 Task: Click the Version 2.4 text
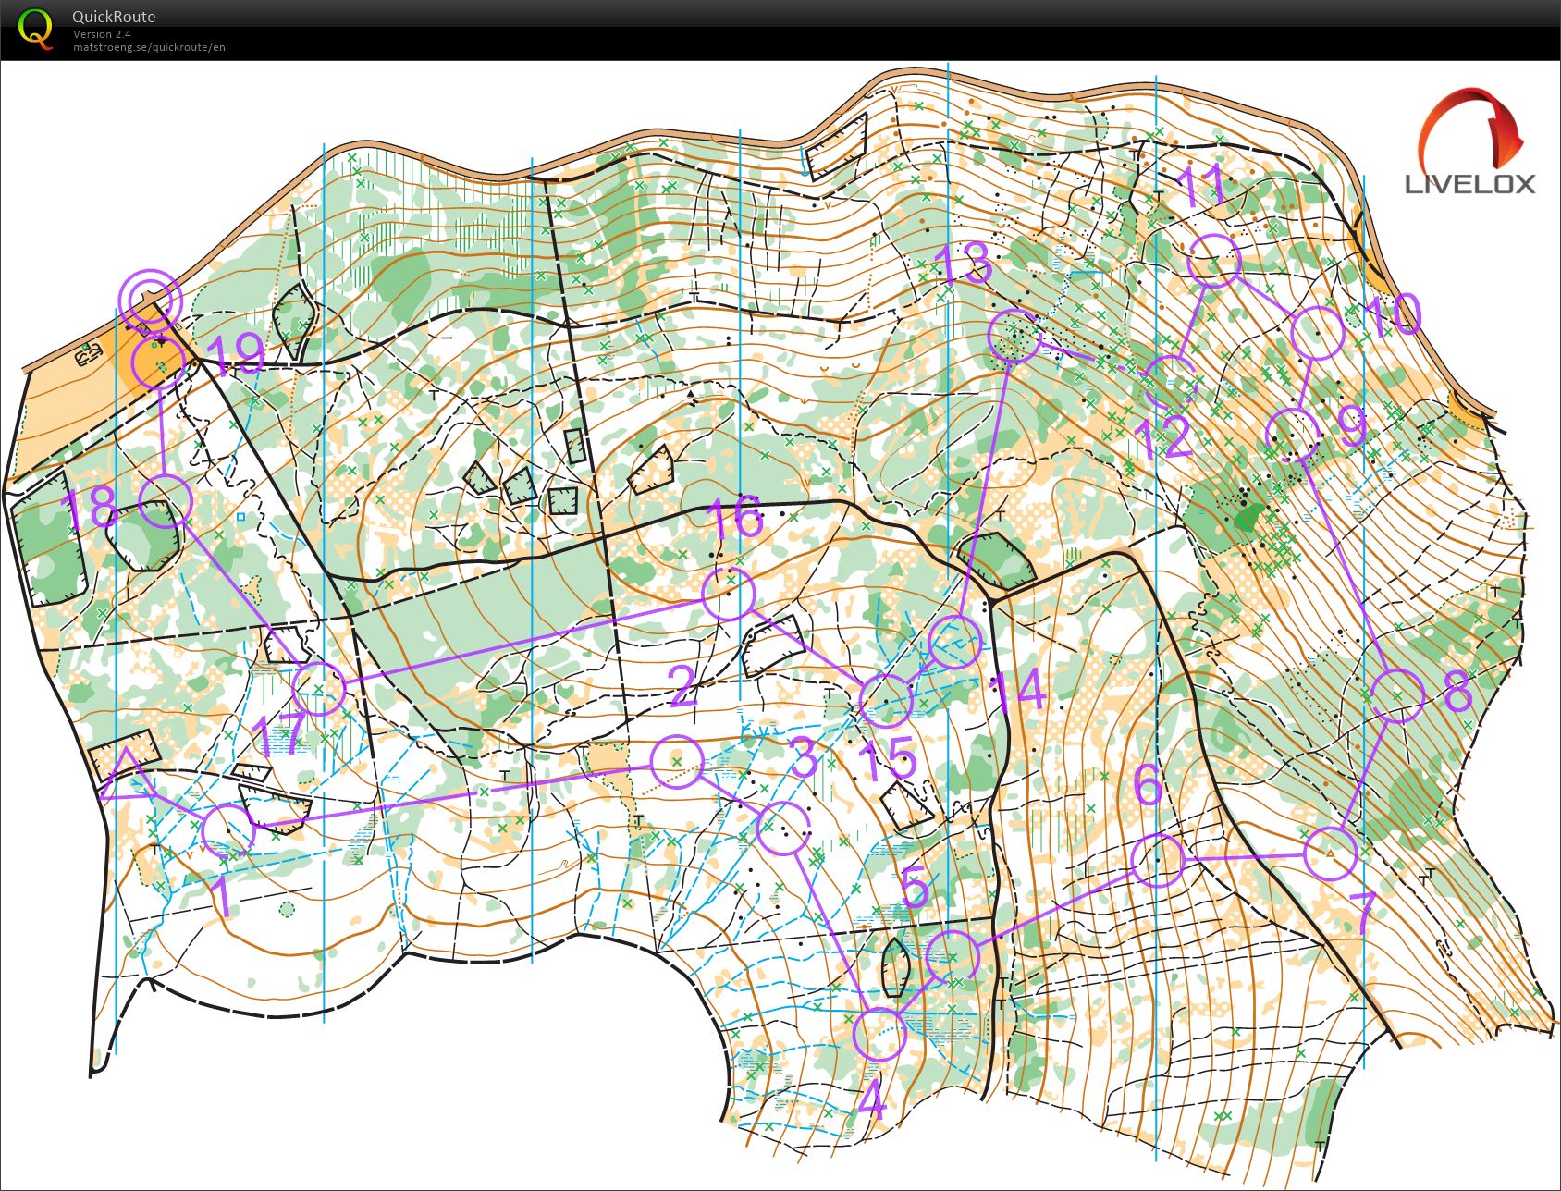pyautogui.click(x=102, y=34)
